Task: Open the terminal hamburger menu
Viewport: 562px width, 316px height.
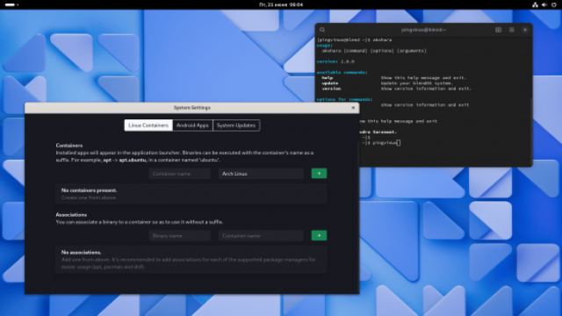Action: click(x=511, y=30)
